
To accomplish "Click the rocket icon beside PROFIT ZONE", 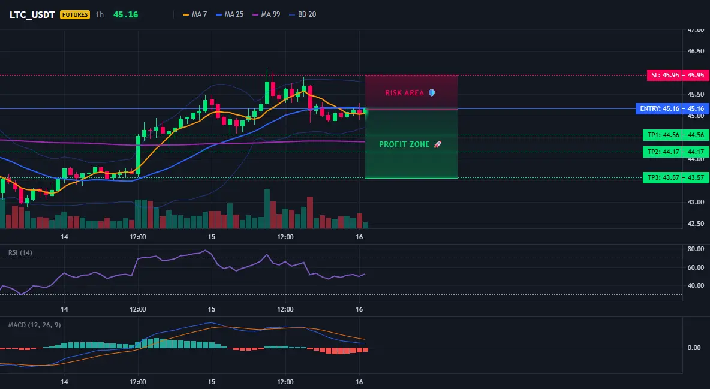I will pos(437,144).
